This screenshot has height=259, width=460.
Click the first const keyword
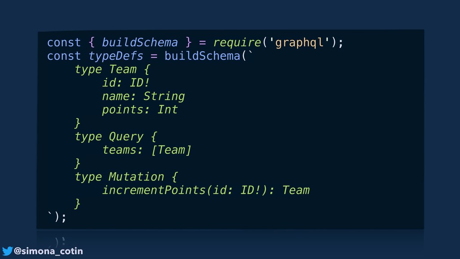[x=64, y=43]
